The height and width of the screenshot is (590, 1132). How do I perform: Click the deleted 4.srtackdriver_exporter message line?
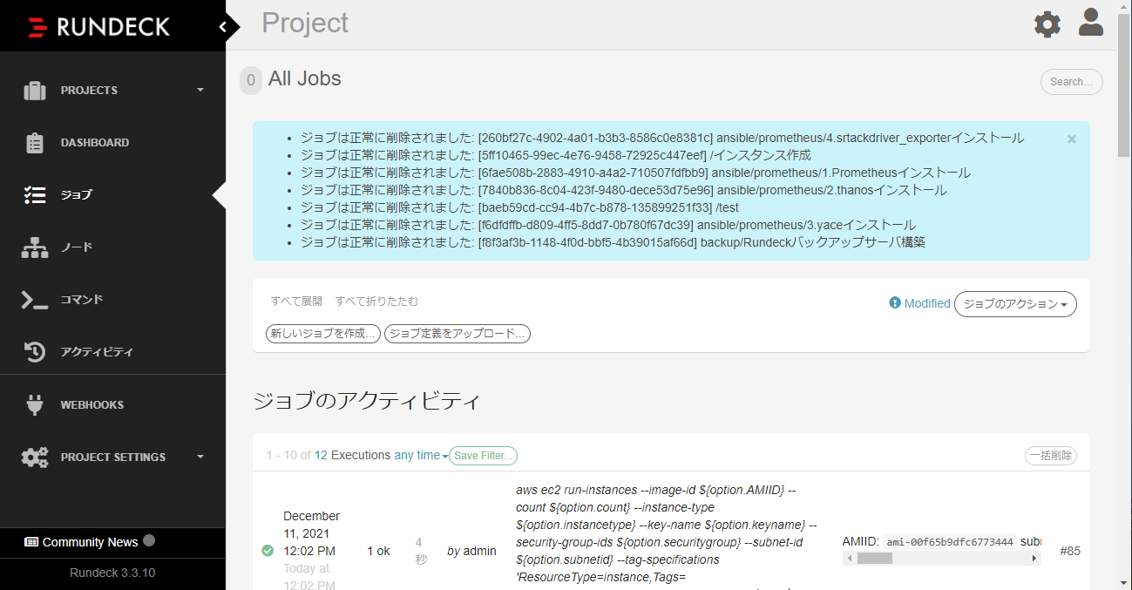(x=662, y=138)
